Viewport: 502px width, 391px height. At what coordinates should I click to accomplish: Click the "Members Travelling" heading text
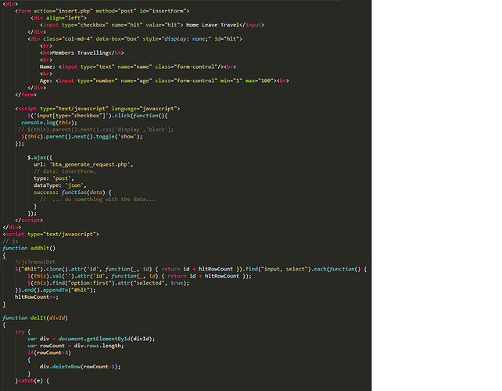81,53
